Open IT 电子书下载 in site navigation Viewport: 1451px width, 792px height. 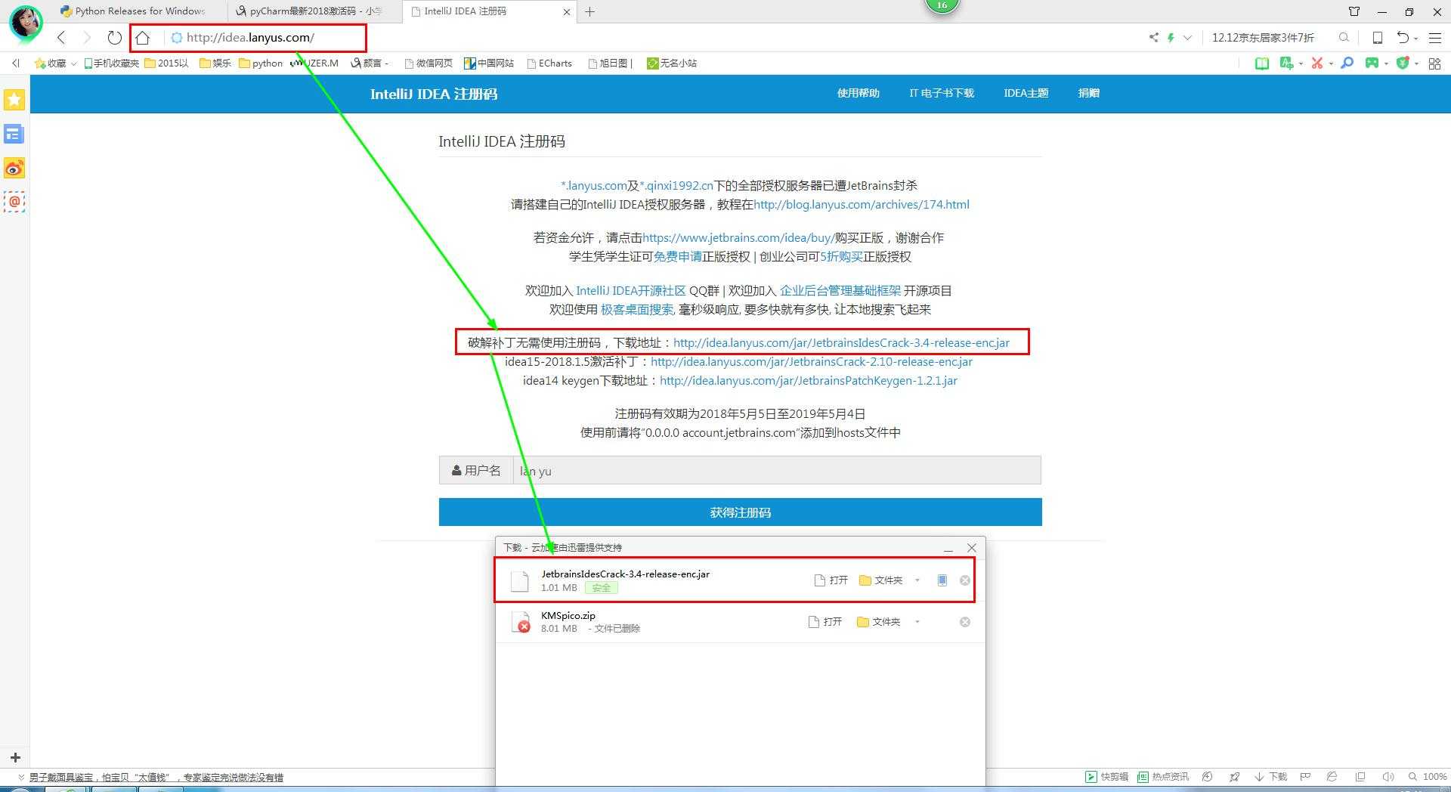coord(942,93)
